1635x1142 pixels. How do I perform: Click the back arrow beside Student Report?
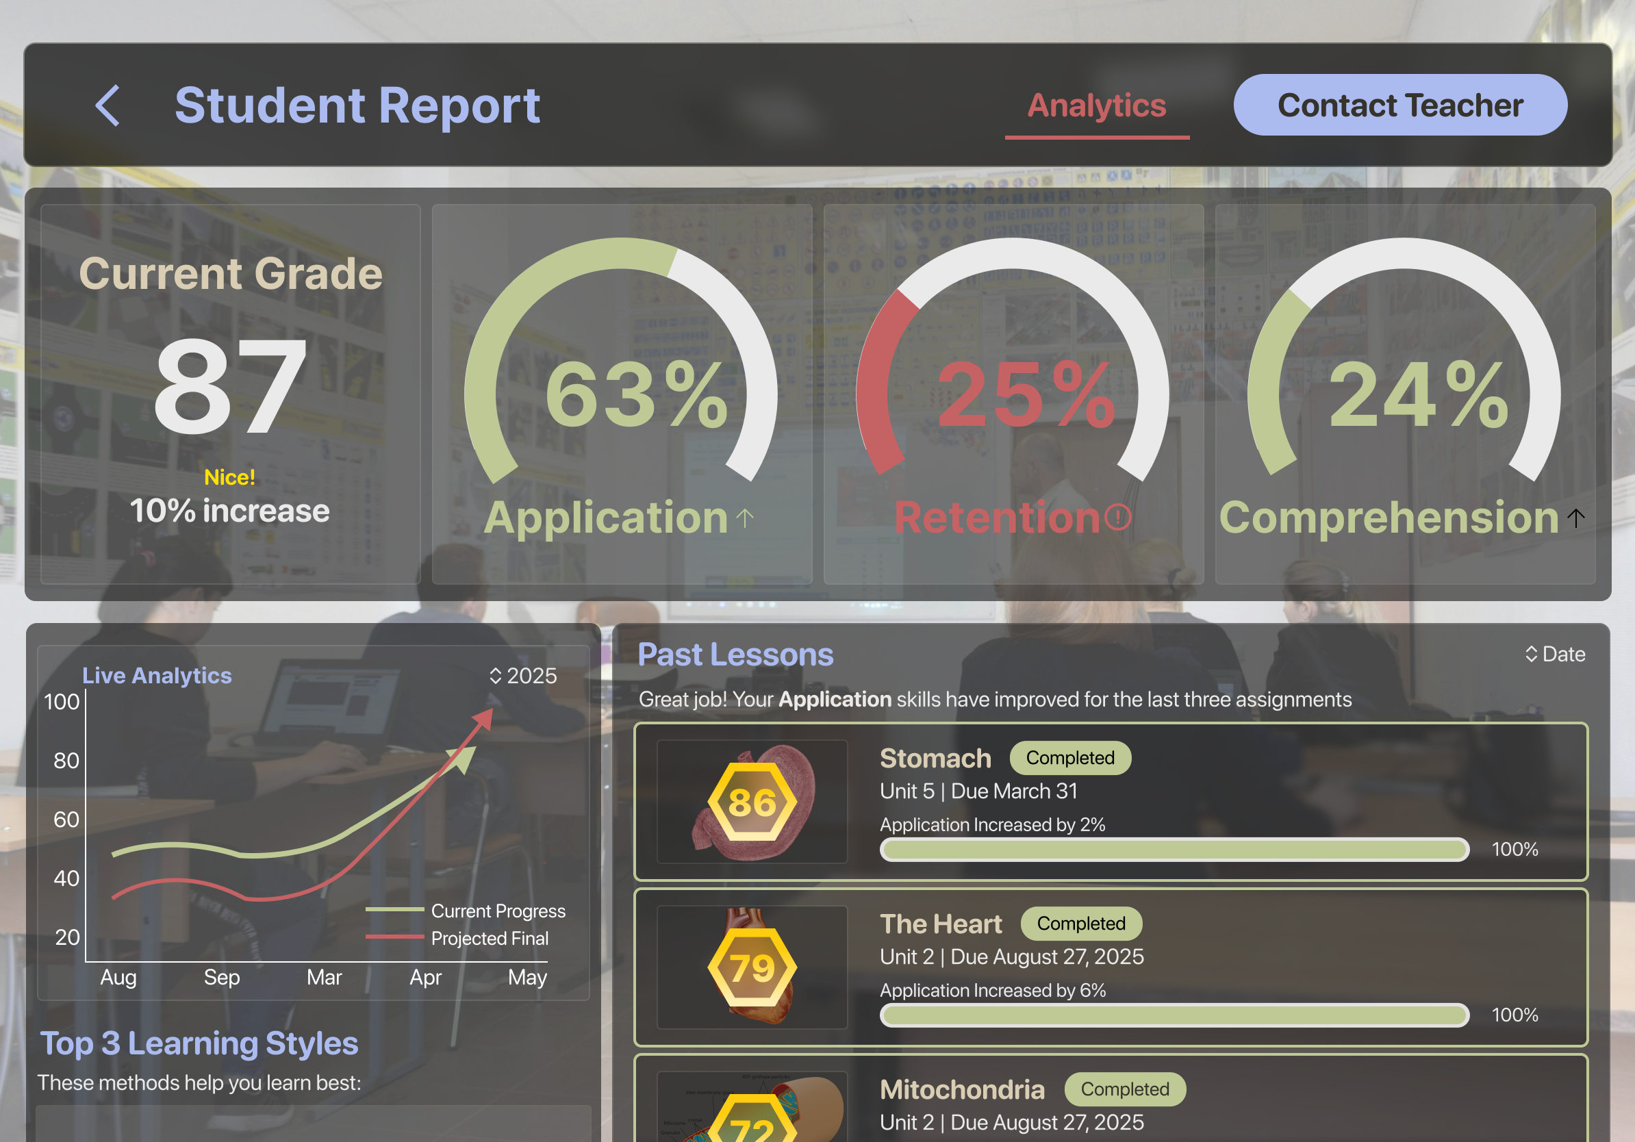[x=107, y=105]
